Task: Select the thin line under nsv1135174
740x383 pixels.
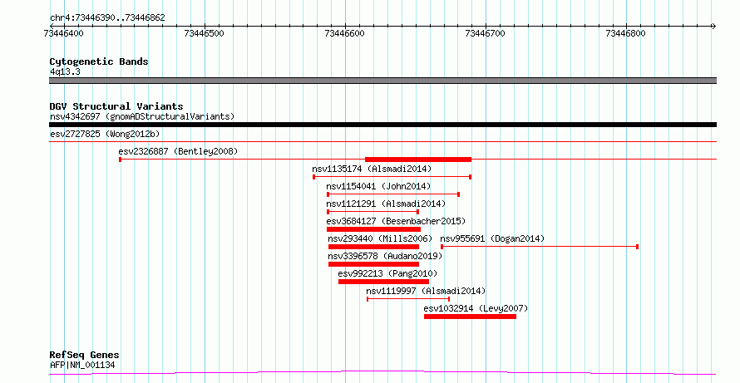Action: coord(392,177)
